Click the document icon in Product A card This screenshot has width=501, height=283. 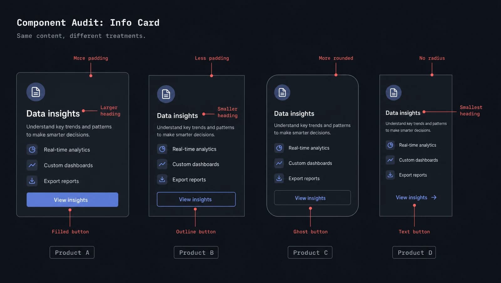pyautogui.click(x=36, y=92)
